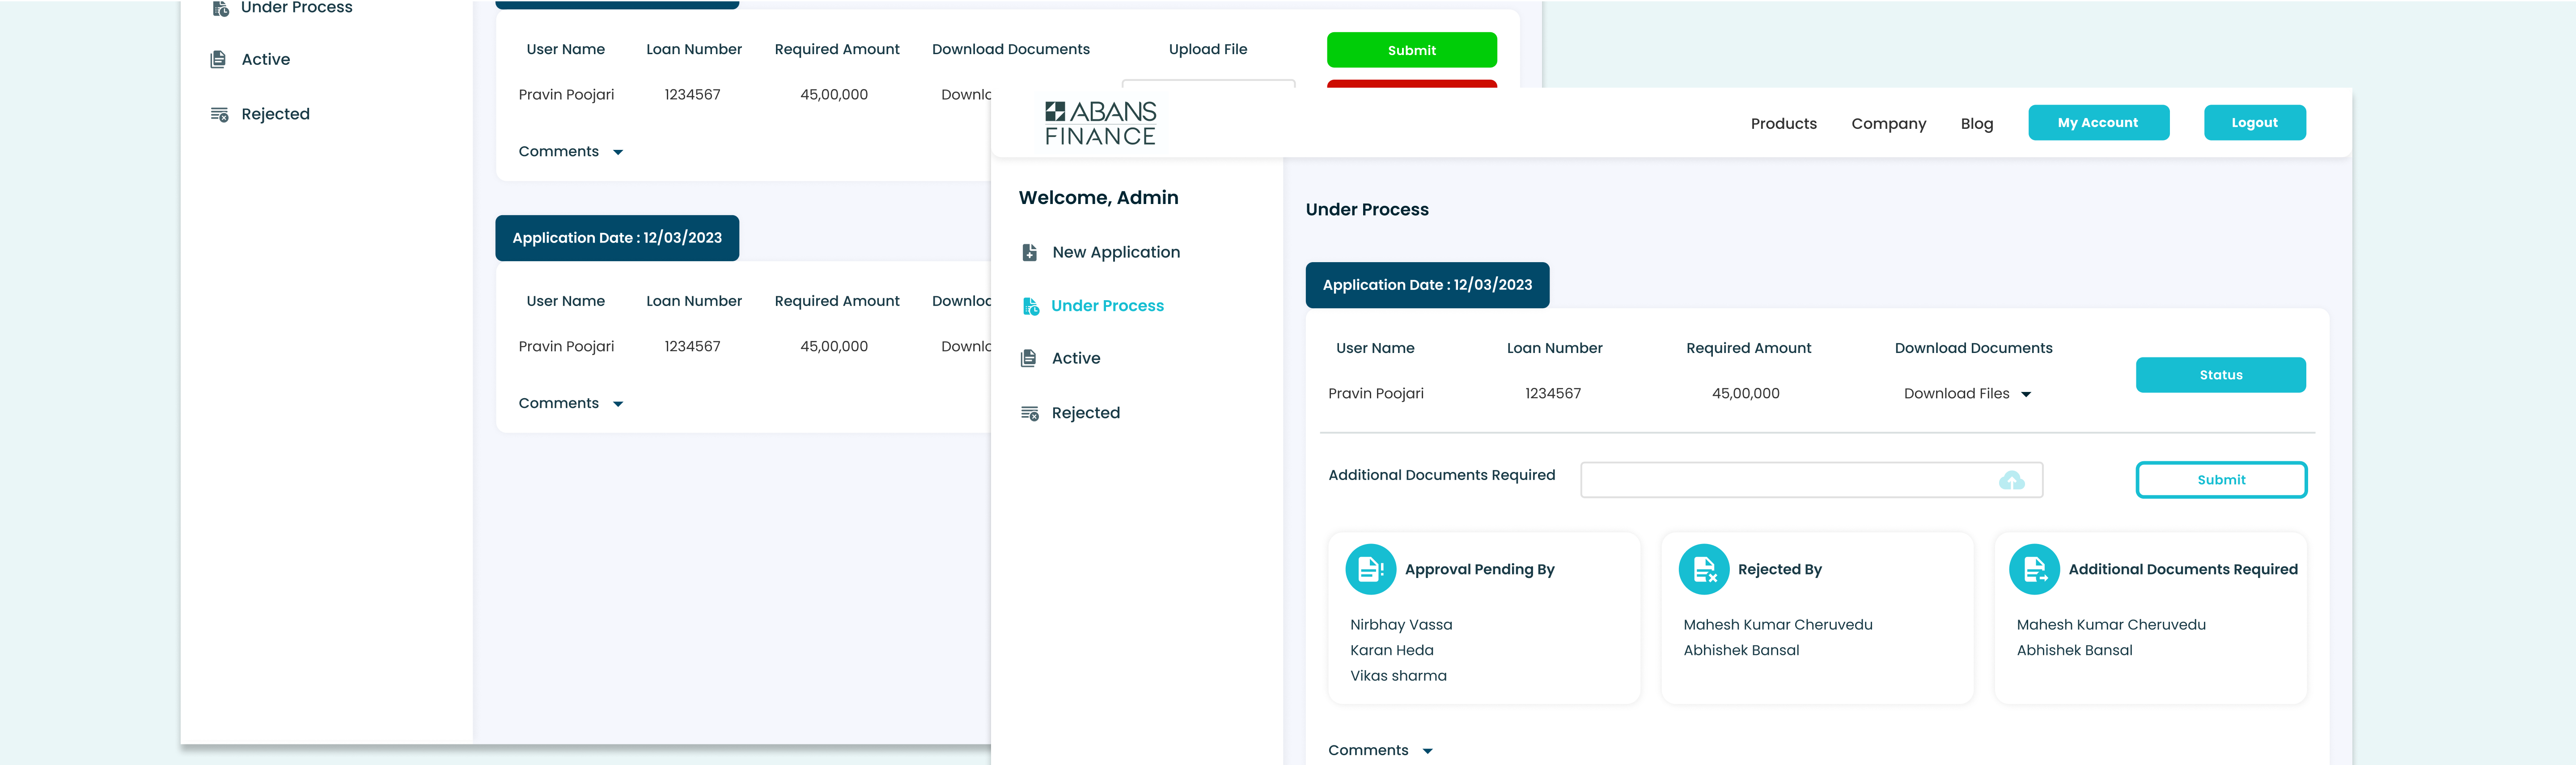Open the Products menu
This screenshot has height=765, width=2576.
coord(1783,124)
